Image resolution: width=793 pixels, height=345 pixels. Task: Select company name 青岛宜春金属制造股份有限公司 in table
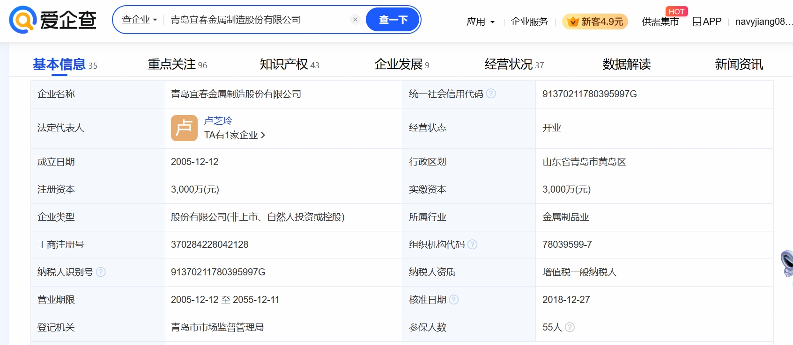click(236, 94)
